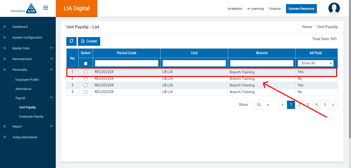Click the hamburger menu icon
This screenshot has height=168, width=351.
coord(45,8)
